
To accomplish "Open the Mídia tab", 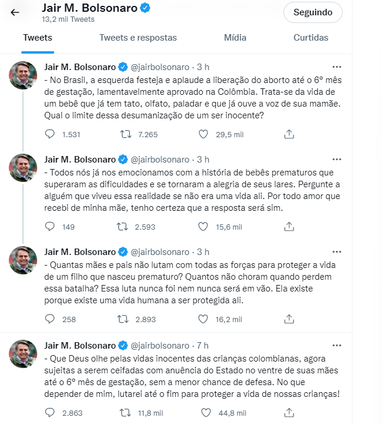I will click(235, 38).
